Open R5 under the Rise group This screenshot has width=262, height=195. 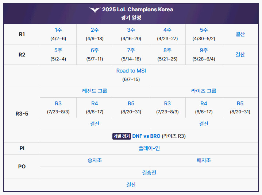[x=240, y=104]
